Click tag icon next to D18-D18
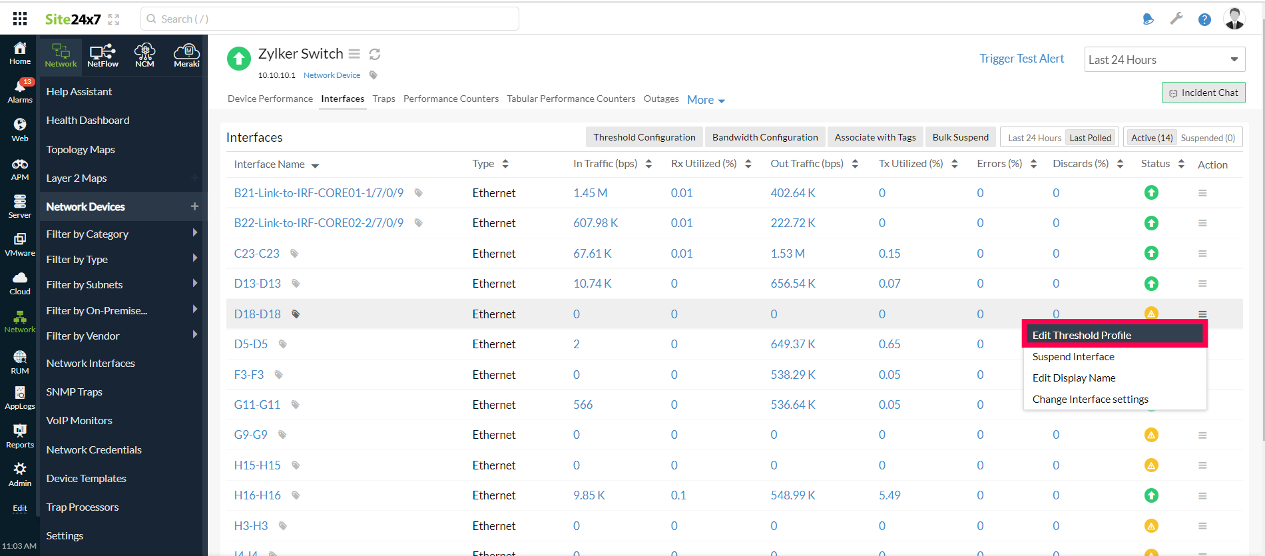Image resolution: width=1265 pixels, height=556 pixels. [296, 314]
